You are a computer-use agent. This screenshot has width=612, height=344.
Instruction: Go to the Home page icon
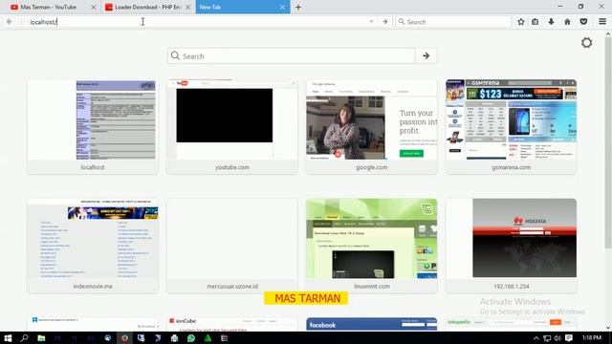tap(567, 22)
